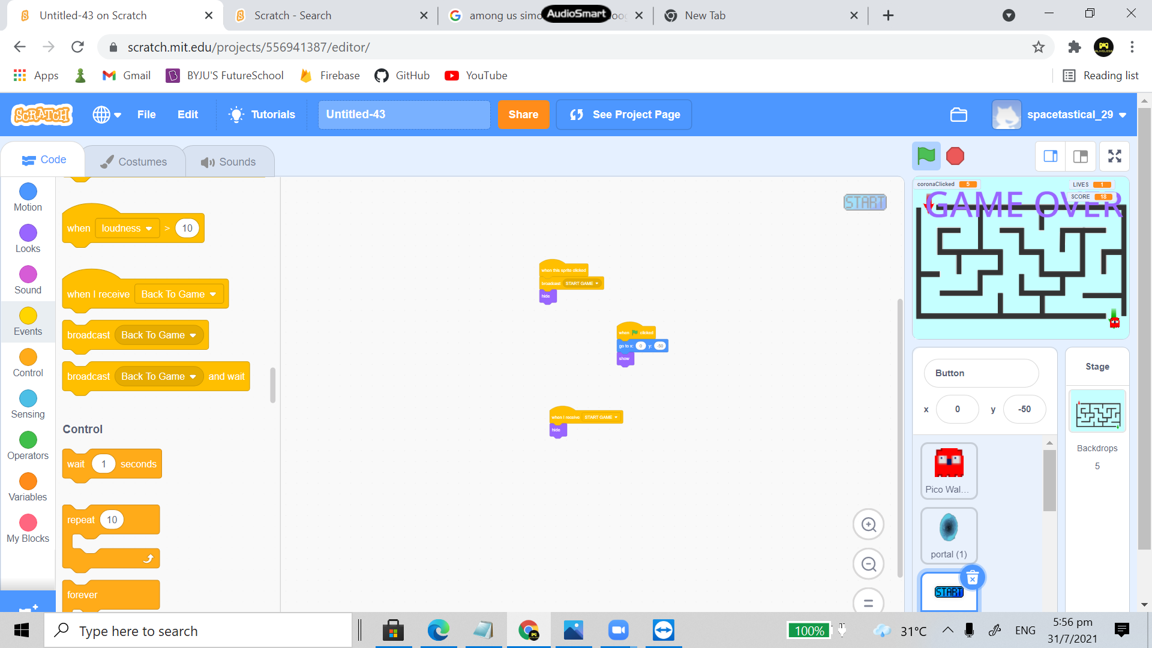This screenshot has width=1152, height=648.
Task: Click the green flag to run project
Action: 926,157
